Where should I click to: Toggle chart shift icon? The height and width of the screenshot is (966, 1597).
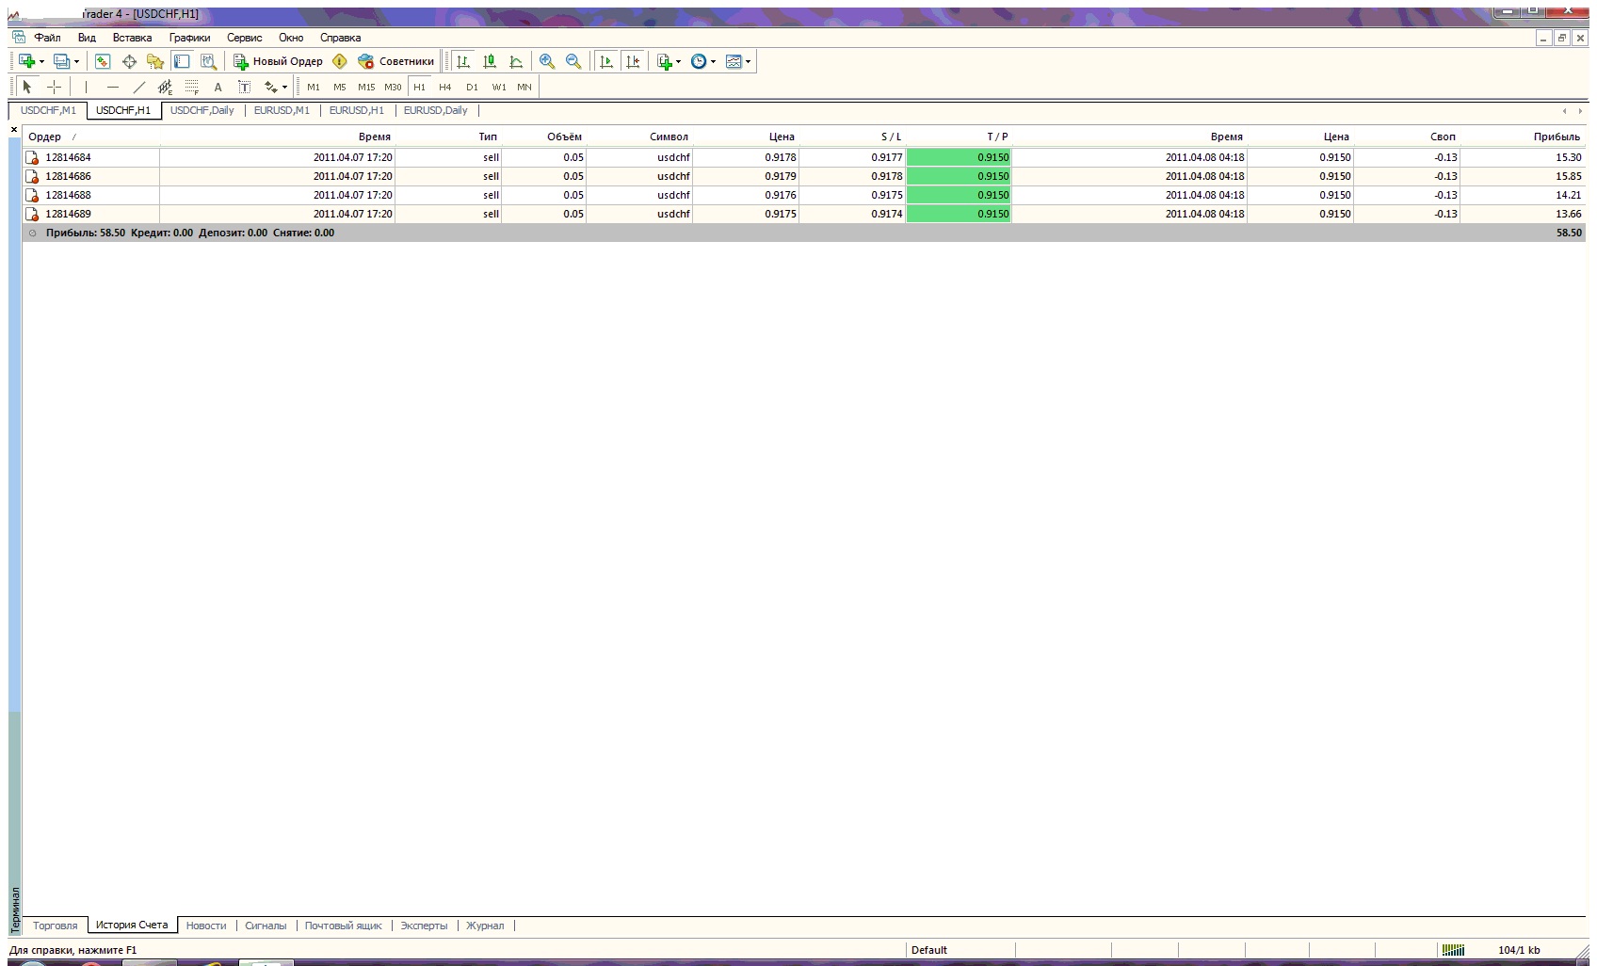click(633, 61)
